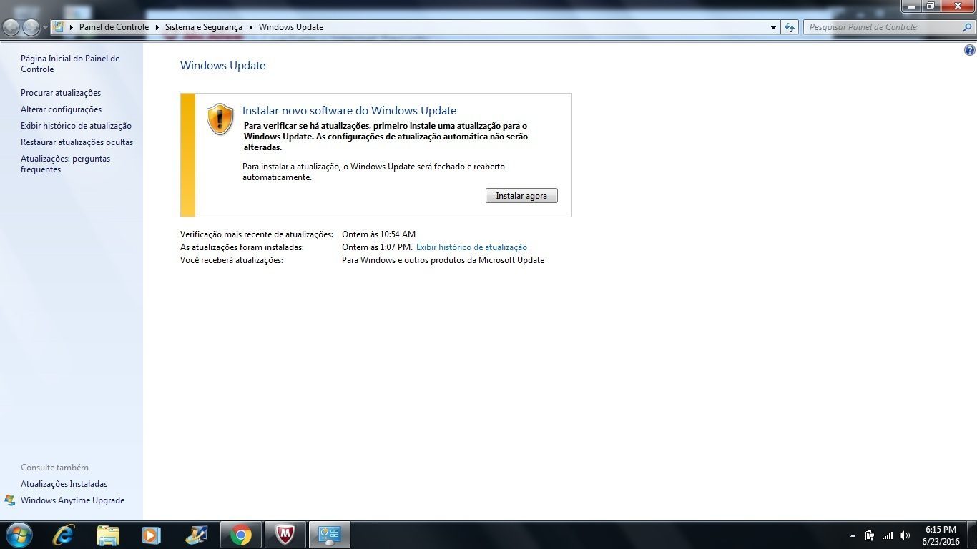
Task: Open Windows Explorer folder taskbar icon
Action: click(x=108, y=535)
